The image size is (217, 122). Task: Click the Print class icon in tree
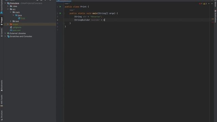pos(19,18)
